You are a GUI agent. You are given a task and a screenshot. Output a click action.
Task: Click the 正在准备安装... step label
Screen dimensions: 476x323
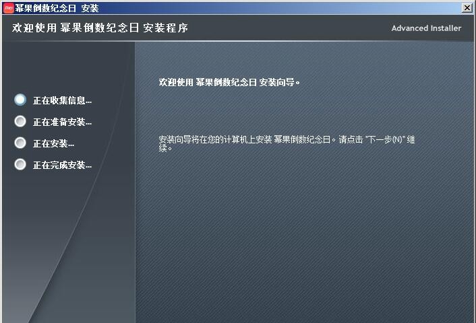coord(62,122)
